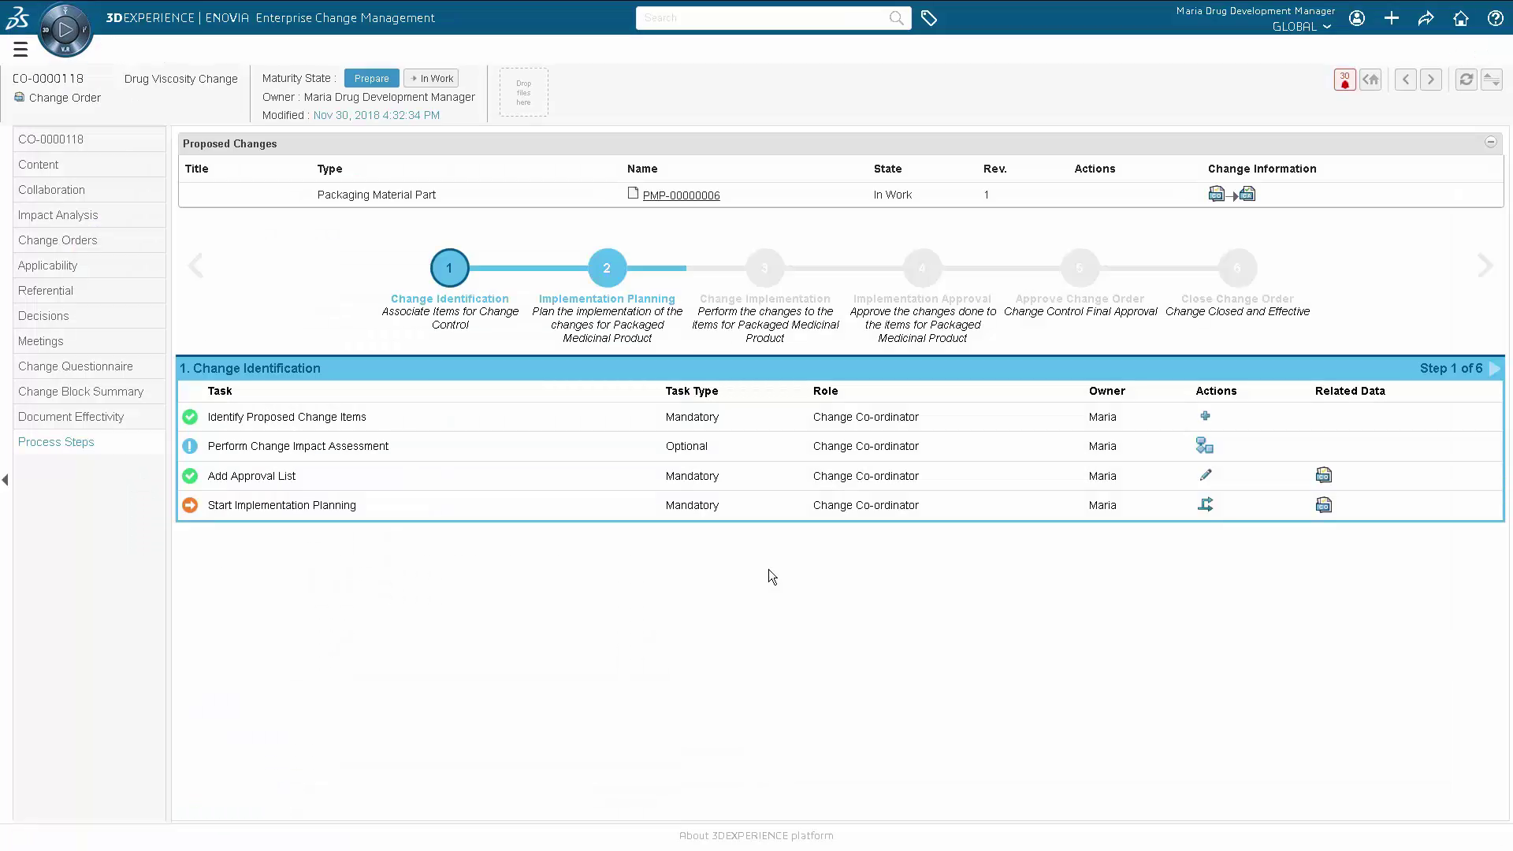Open PMP-00000006 link
The image size is (1513, 851).
tap(681, 195)
